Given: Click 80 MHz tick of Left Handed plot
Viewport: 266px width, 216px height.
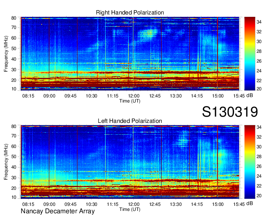Looking at the screenshot, I should (x=14, y=126).
